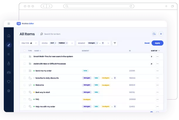
Task: Expand the Segment filter dropdown
Action: (108, 43)
